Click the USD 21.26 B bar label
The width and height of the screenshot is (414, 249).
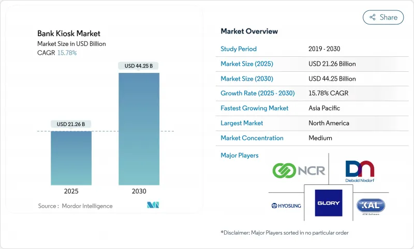(x=71, y=124)
